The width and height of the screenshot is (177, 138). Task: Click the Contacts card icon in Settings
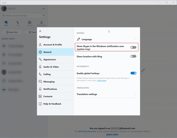[40, 96]
